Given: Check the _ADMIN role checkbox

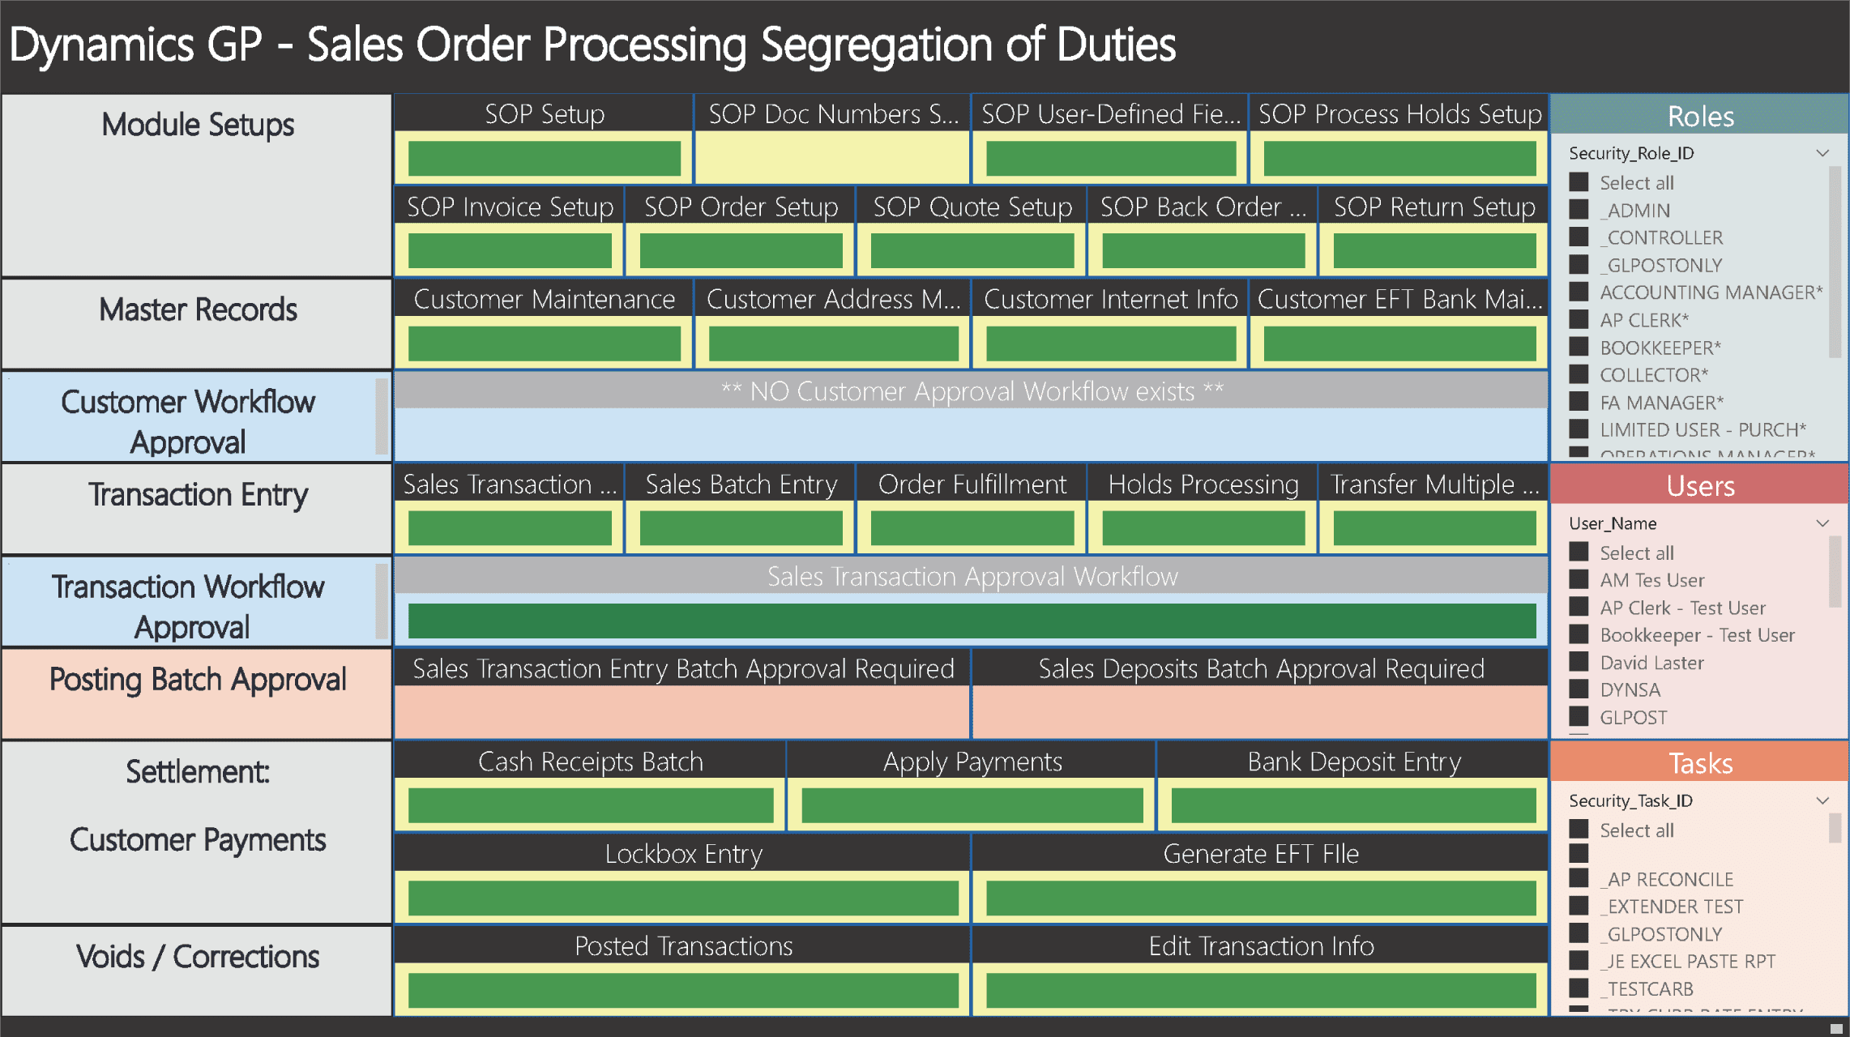Looking at the screenshot, I should click(x=1579, y=210).
